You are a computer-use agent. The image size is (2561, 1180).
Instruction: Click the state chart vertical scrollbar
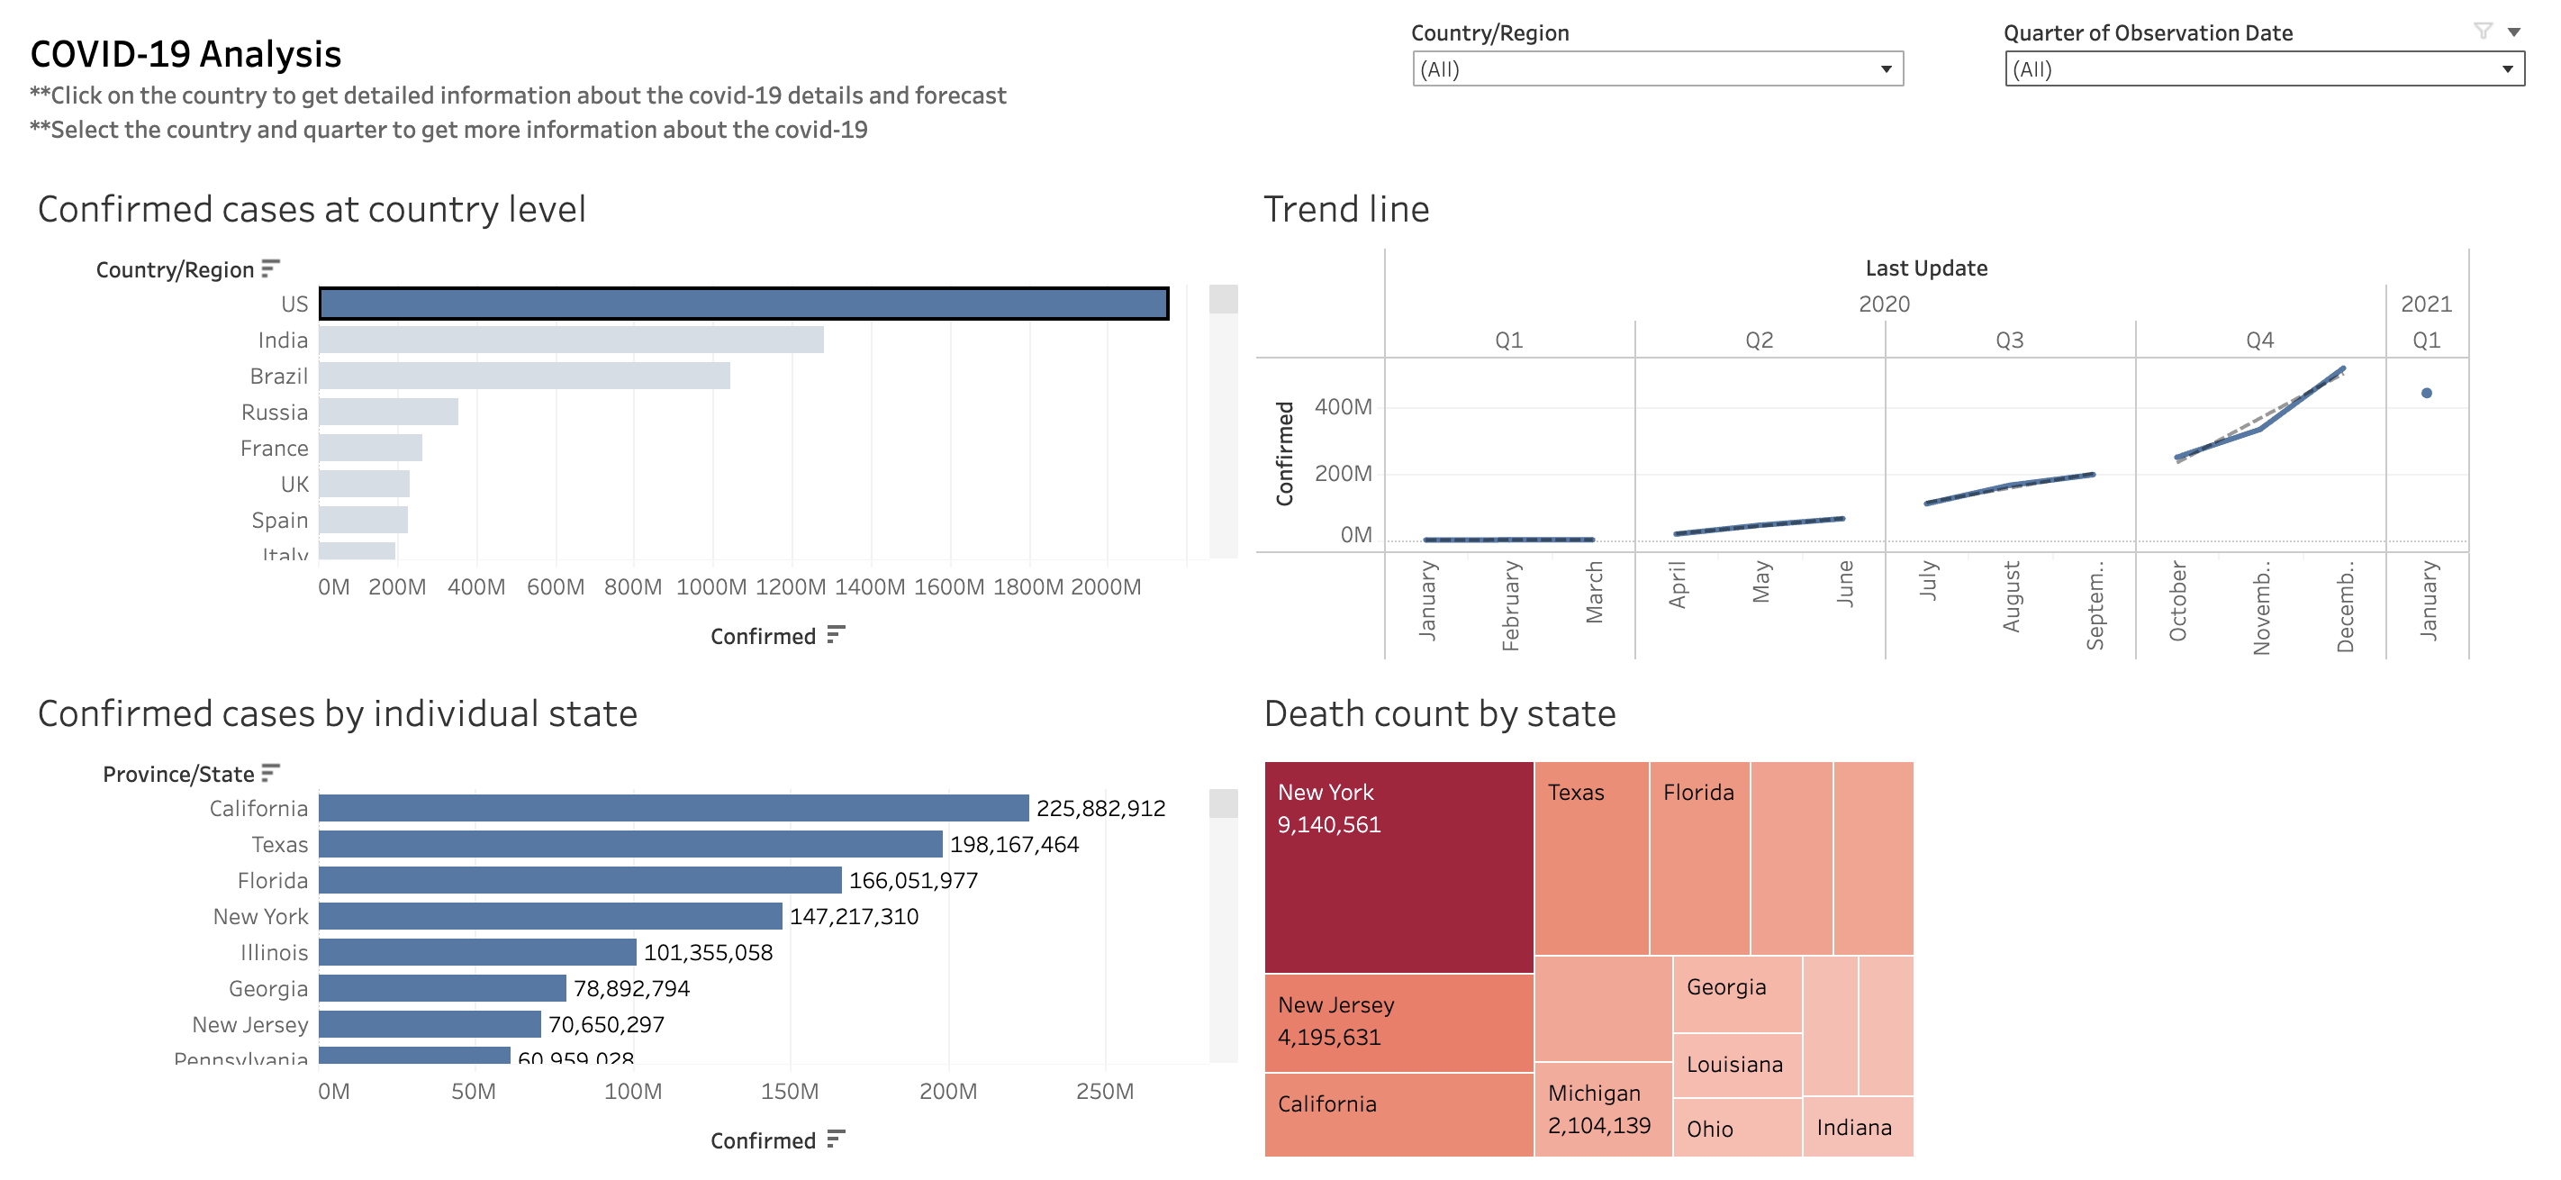[x=1222, y=924]
